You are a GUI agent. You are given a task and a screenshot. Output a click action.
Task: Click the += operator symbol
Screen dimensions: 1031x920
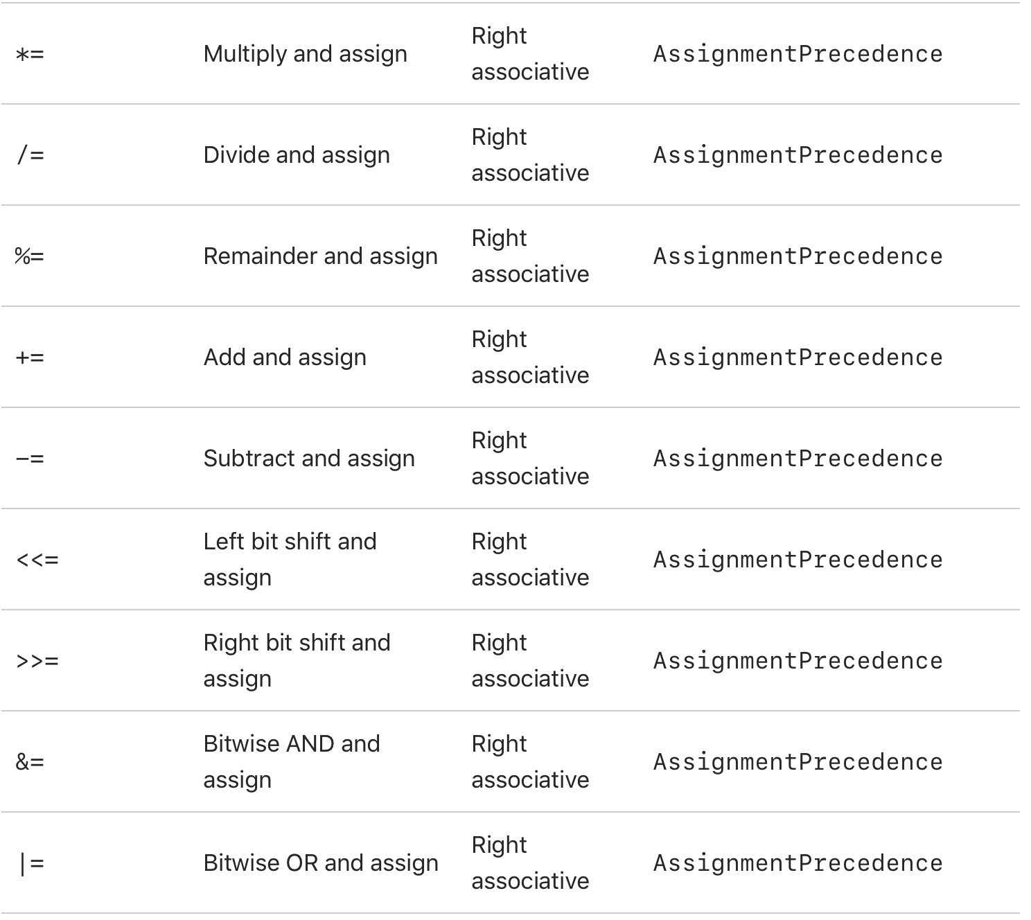point(30,357)
